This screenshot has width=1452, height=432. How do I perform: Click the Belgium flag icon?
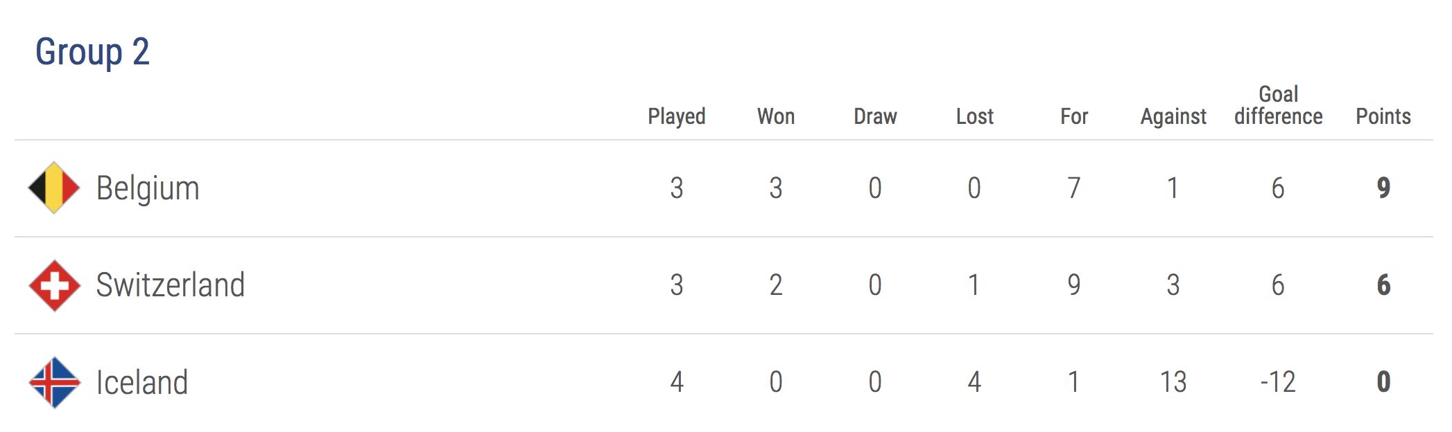[x=54, y=188]
